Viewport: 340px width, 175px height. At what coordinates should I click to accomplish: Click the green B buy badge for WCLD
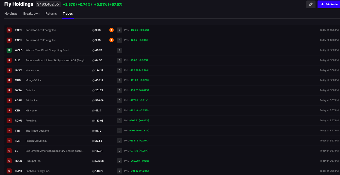9,50
